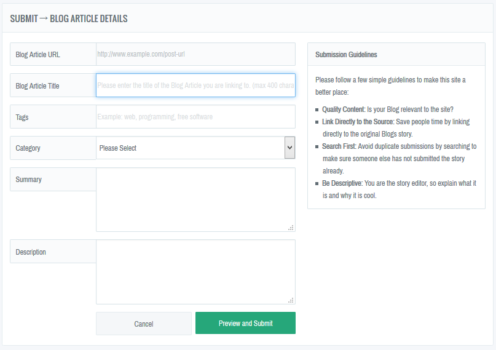Select the 'Tags' field label
The width and height of the screenshot is (496, 350).
point(22,117)
